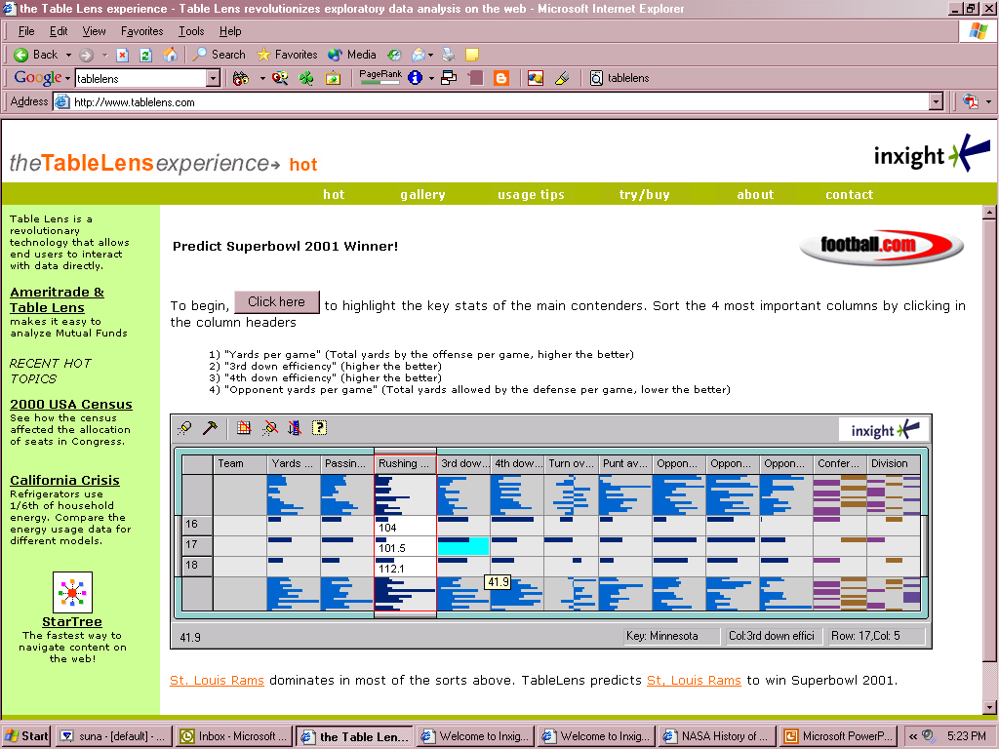Screen dimensions: 999x749
Task: Click the IE Home toolbar icon
Action: [x=171, y=55]
